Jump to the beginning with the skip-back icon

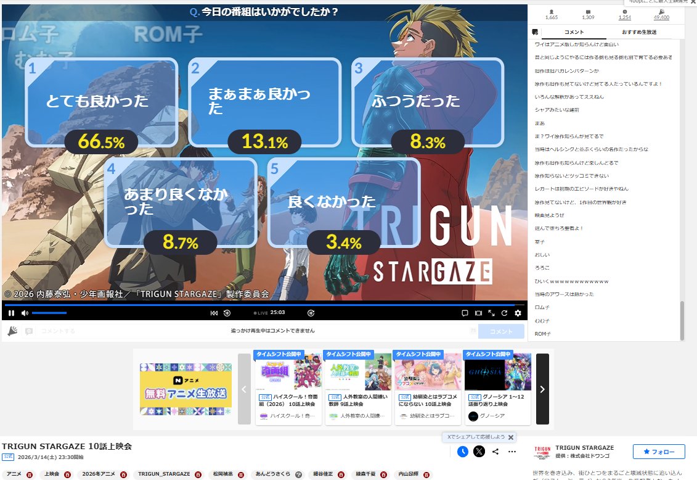point(214,313)
